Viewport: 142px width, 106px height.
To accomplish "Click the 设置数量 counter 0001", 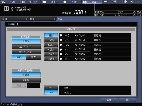I will pyautogui.click(x=80, y=12).
